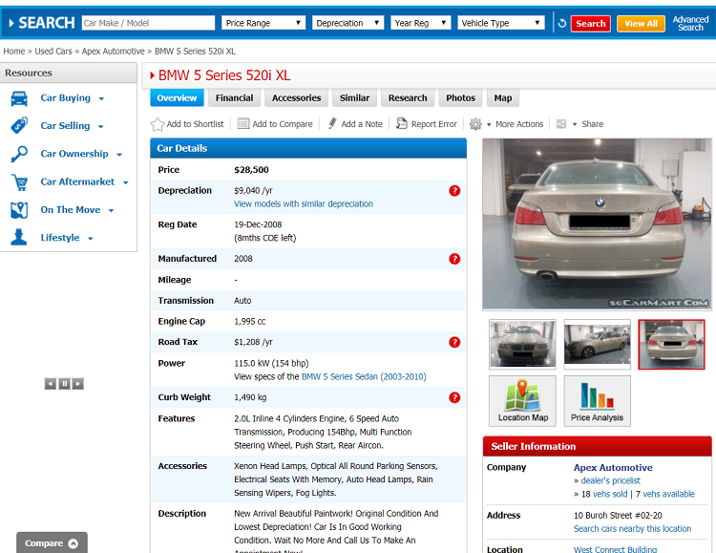Click the 18 vehs sold link
This screenshot has height=553, width=716.
click(x=604, y=494)
